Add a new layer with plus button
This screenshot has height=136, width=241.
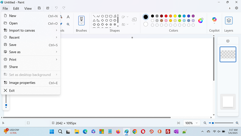(228, 41)
